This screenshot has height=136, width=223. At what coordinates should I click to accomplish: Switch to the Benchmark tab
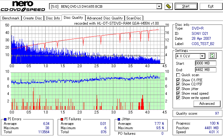(11, 18)
